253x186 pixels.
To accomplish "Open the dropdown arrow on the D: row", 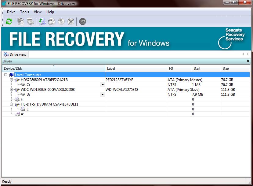I will (x=103, y=95).
